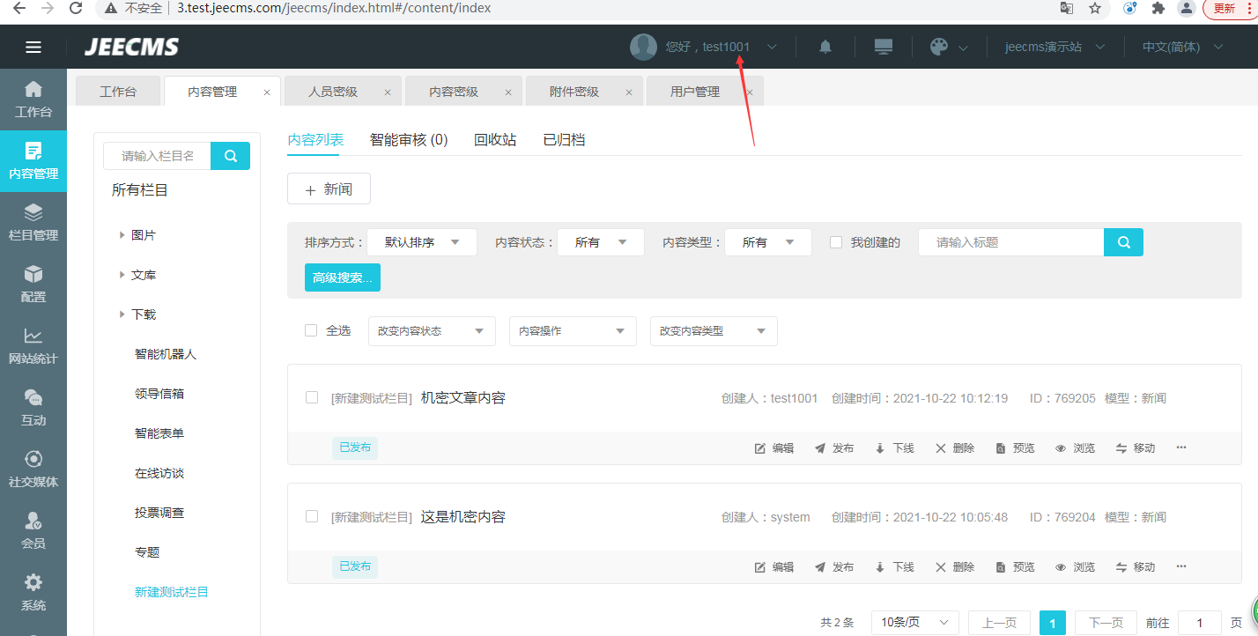Preview the 机密文章内容 article
Viewport: 1258px width, 636px height.
coord(1015,448)
